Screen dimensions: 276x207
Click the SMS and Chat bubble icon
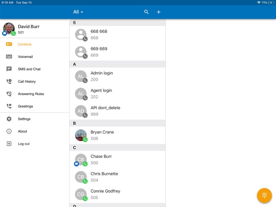(9, 69)
